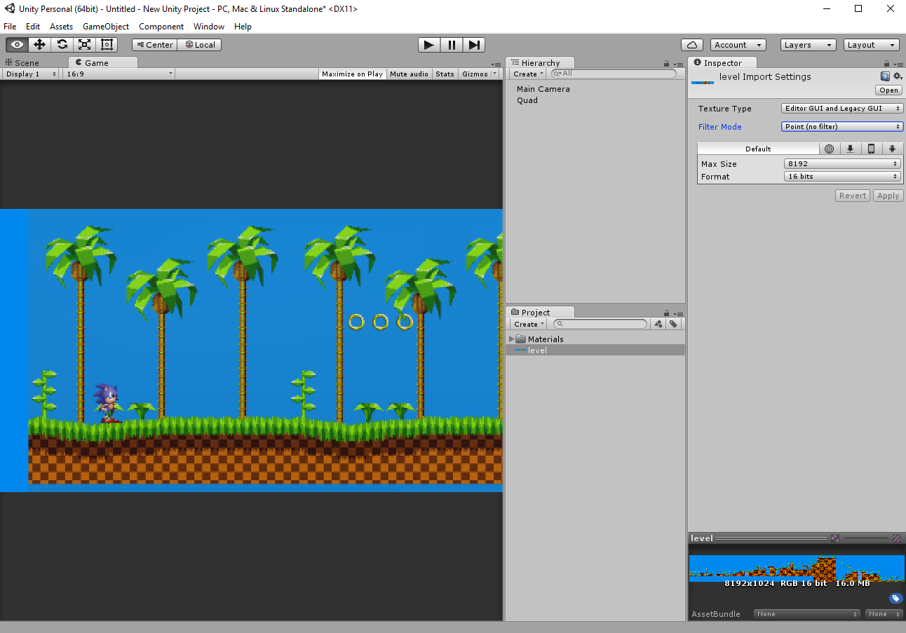
Task: Select the Rect transform tool
Action: [107, 44]
